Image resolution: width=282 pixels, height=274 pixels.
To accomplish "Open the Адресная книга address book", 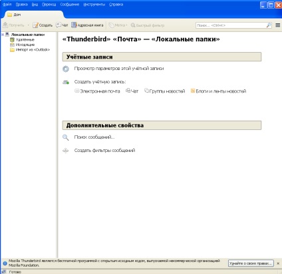I will (x=87, y=25).
